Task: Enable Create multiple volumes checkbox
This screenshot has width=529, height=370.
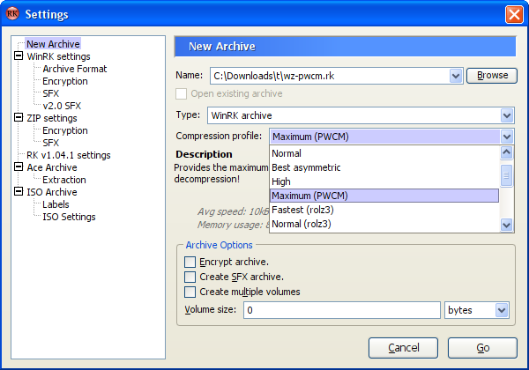Action: pyautogui.click(x=190, y=292)
